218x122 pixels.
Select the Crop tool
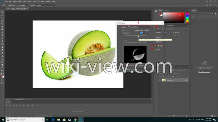pos(2,24)
